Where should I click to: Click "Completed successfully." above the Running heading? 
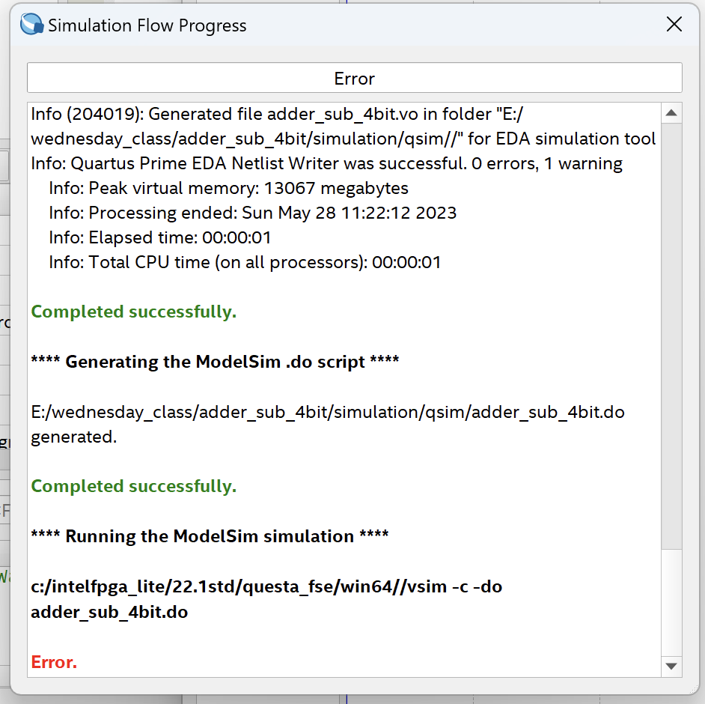[134, 486]
